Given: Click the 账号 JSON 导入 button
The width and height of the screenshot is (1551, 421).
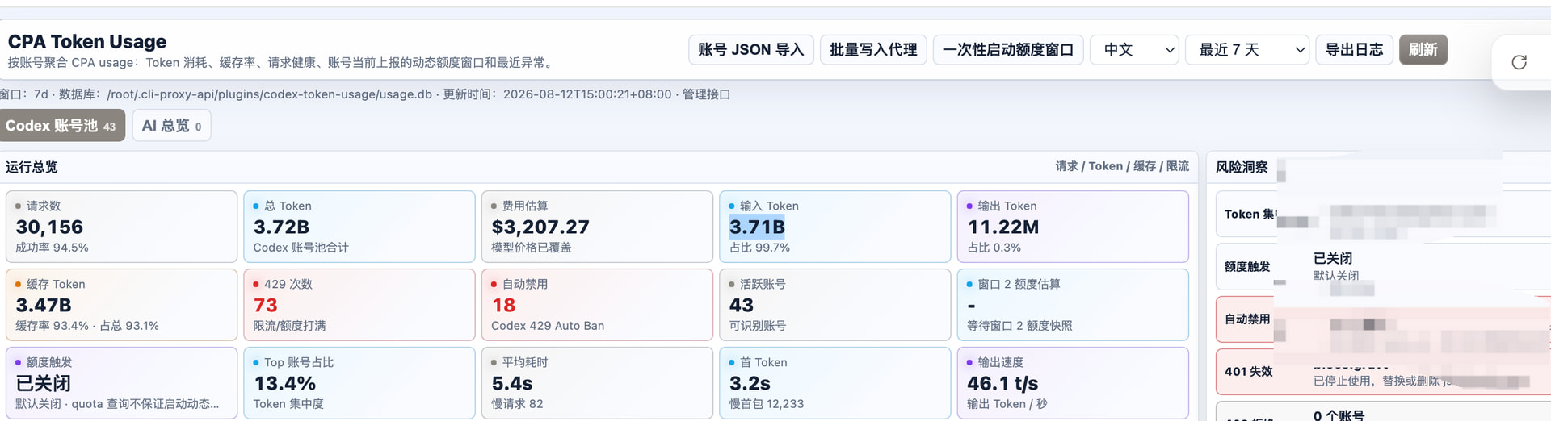Looking at the screenshot, I should pyautogui.click(x=750, y=50).
